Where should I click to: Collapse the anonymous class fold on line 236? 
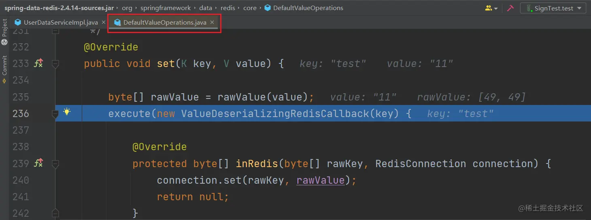[x=56, y=114]
